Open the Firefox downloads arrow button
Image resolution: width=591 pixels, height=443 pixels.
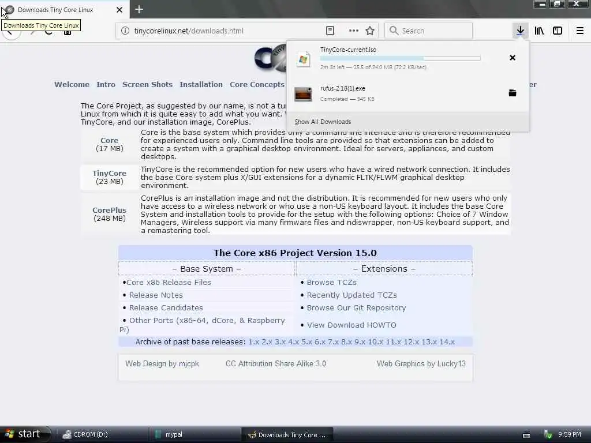point(520,31)
